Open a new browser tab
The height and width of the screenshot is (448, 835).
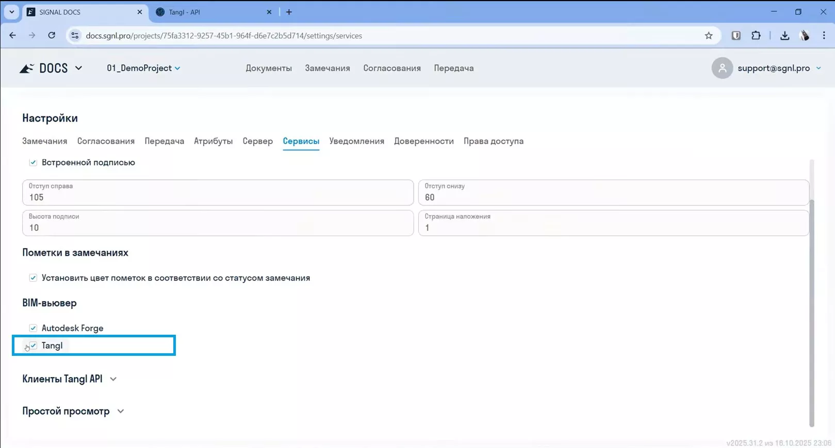tap(289, 12)
